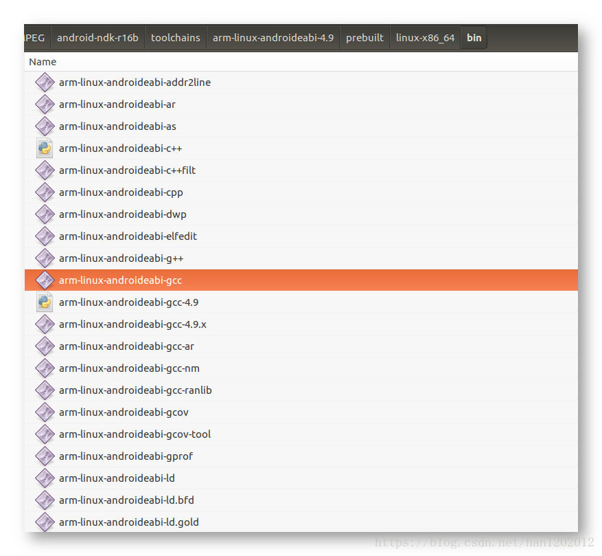Click the arm-linux-androideabi-gcc-ar file icon
The width and height of the screenshot is (602, 556).
coord(45,346)
